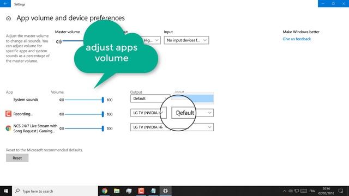Mute the NCS 24/7 Live Stream speaker icon
This screenshot has height=196, width=349.
coord(62,128)
